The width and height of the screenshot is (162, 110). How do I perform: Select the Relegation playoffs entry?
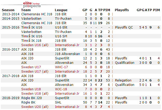click(x=123, y=80)
